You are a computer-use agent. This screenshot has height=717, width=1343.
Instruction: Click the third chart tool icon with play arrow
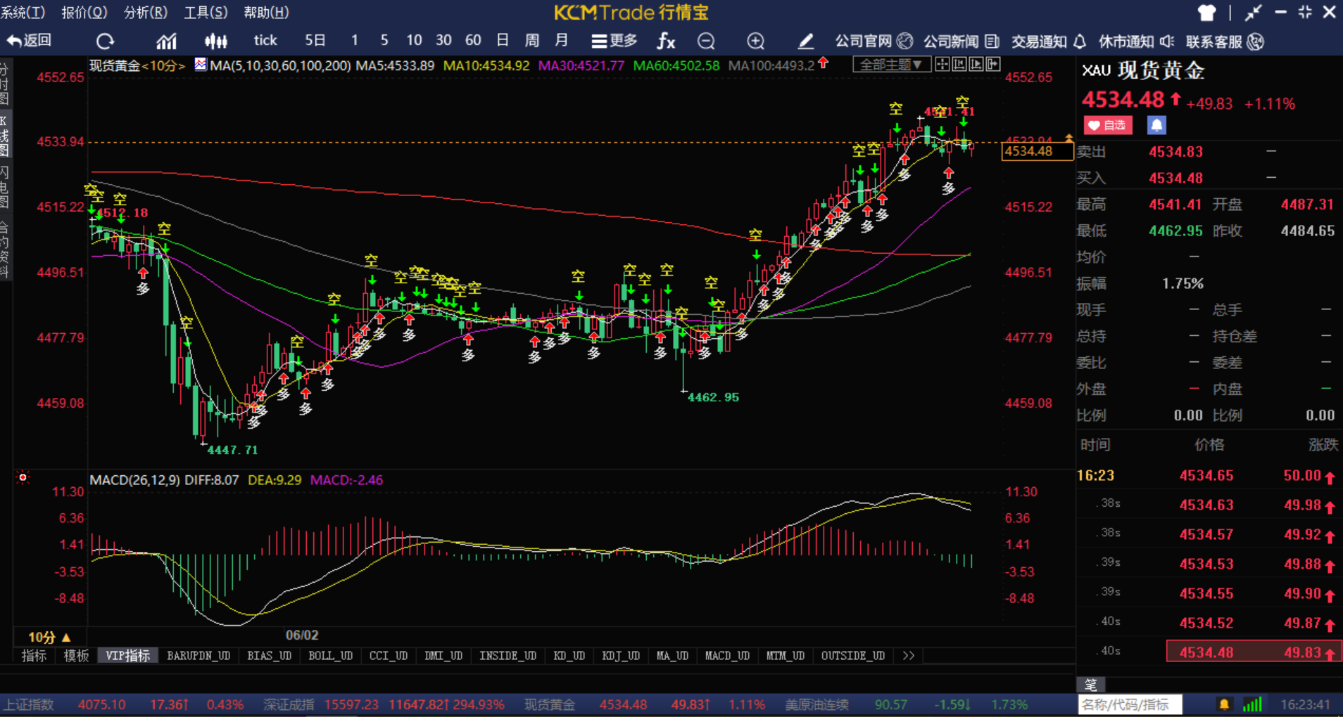point(976,65)
